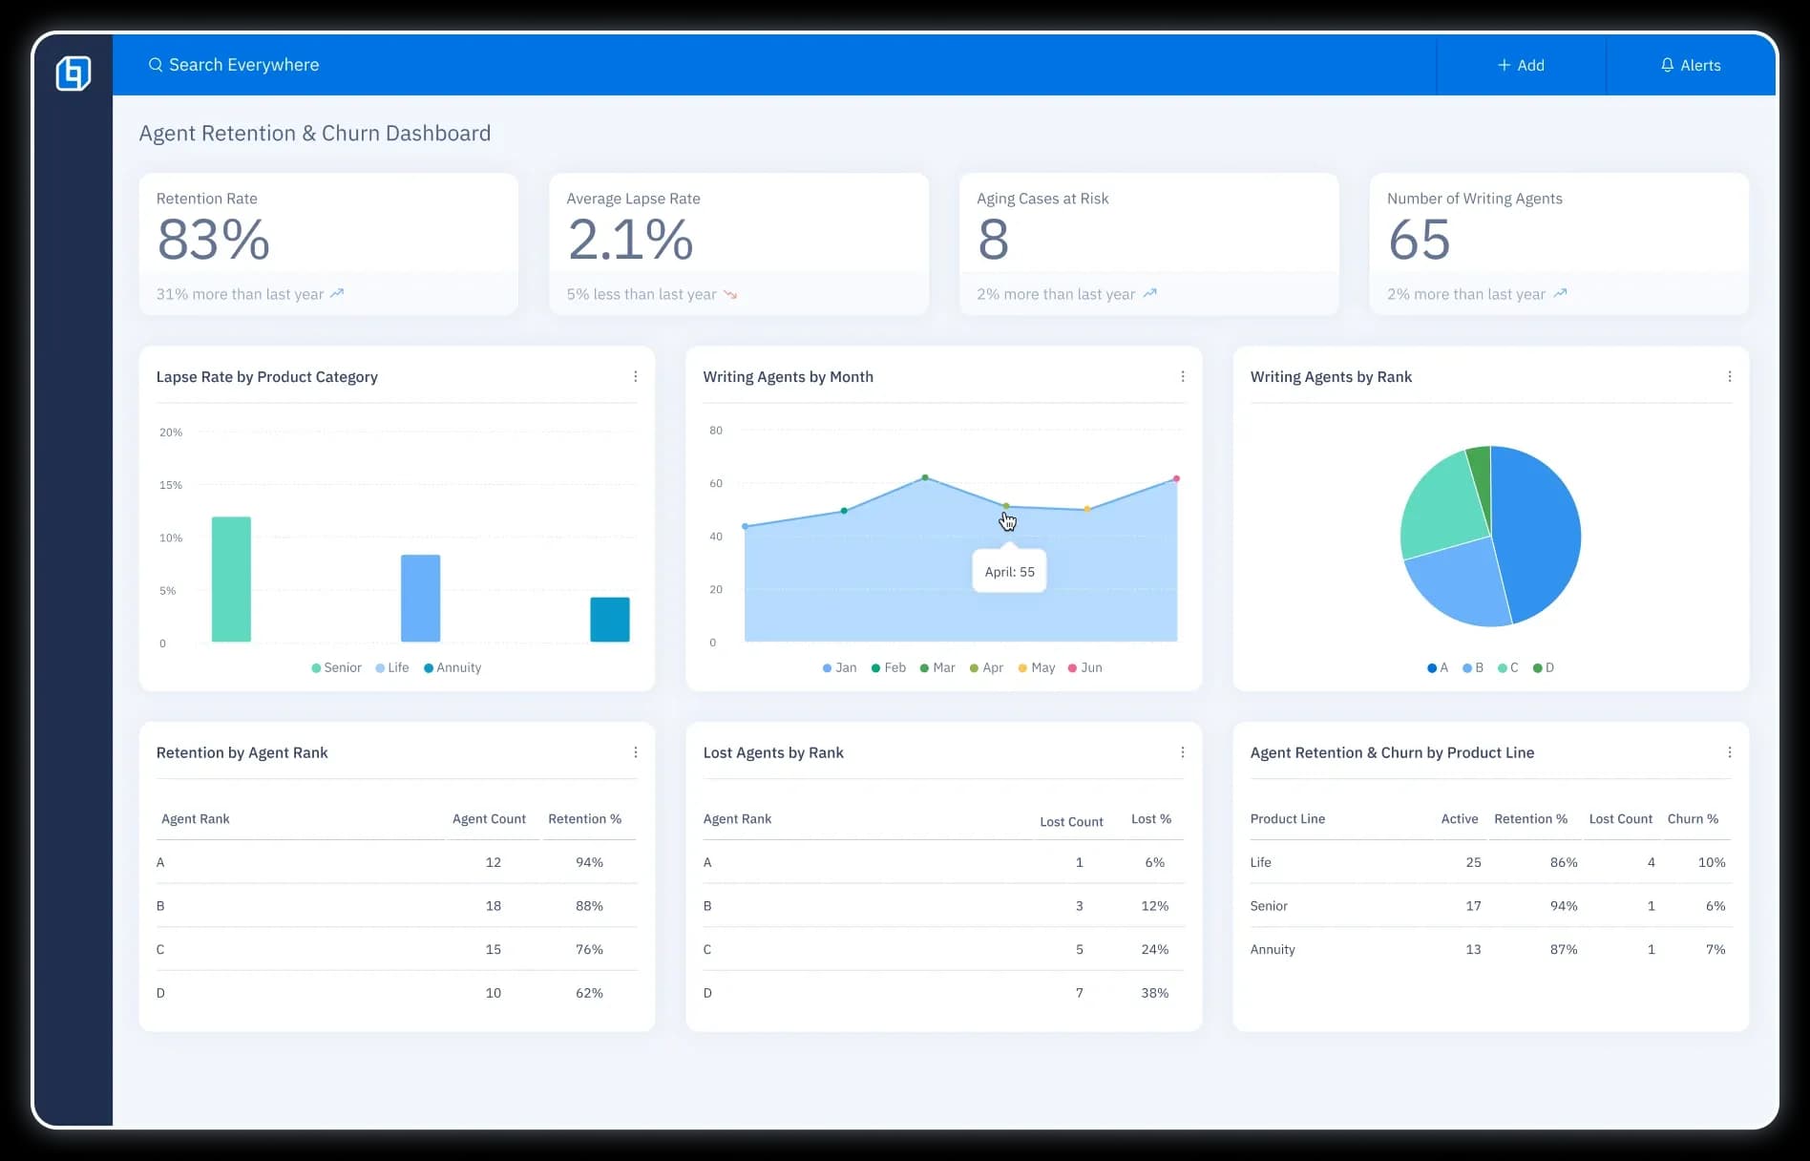Click the Retention Rate upward trend arrow
The image size is (1810, 1161).
tap(337, 294)
